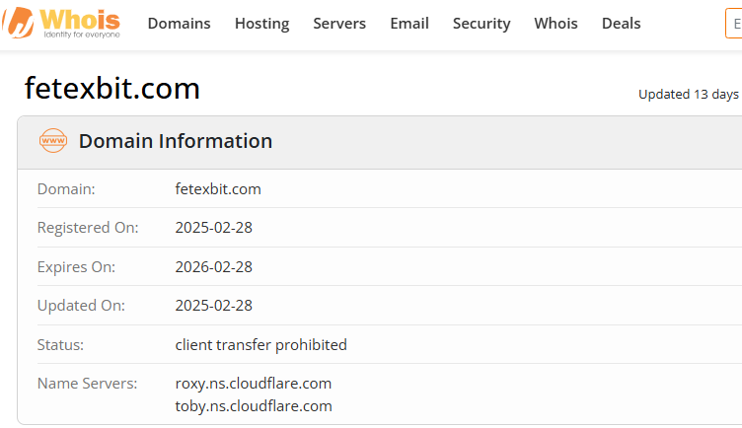Click the Identity for everyone tagline
742x428 pixels.
tap(82, 35)
